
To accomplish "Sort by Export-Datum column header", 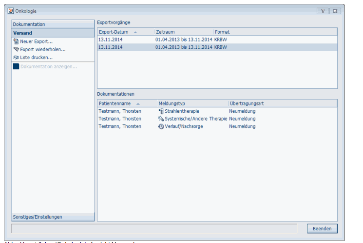I will pyautogui.click(x=126, y=32).
